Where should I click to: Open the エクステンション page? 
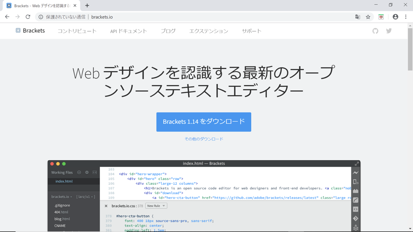point(209,31)
